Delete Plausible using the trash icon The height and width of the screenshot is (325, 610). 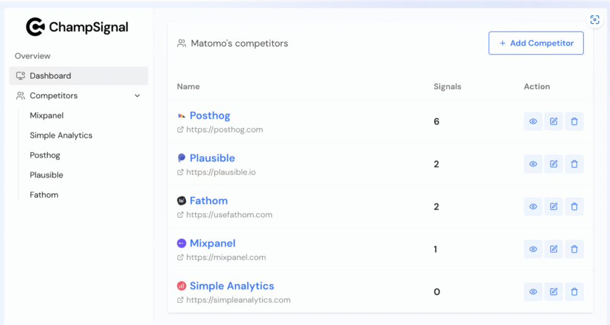coord(574,164)
